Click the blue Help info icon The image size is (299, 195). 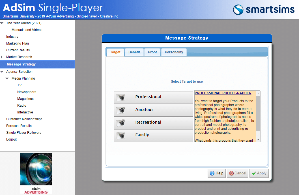[x=212, y=173]
